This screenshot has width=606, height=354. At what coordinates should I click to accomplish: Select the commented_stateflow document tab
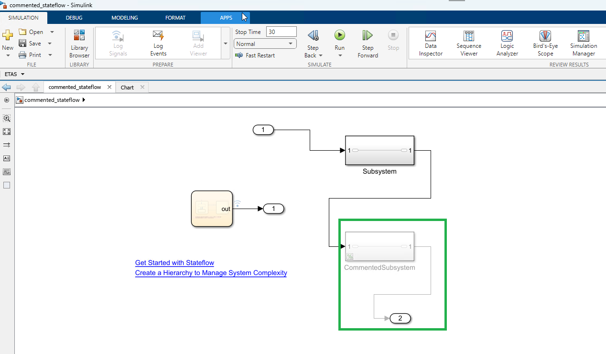[x=75, y=87]
